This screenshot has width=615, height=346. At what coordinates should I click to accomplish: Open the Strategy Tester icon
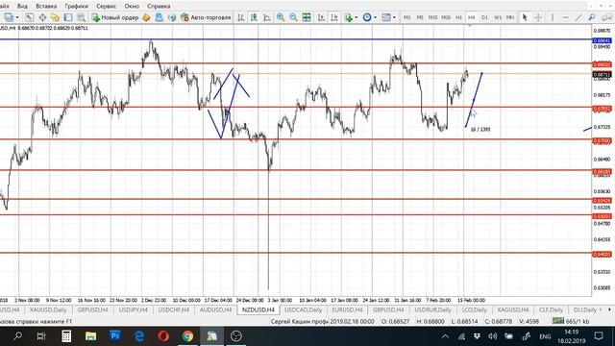[x=81, y=17]
